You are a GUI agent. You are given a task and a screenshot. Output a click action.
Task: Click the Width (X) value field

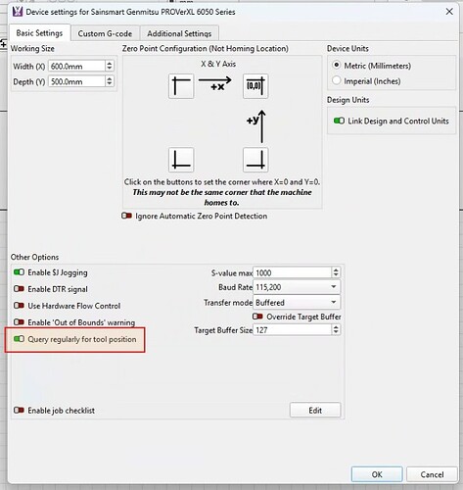[76, 66]
